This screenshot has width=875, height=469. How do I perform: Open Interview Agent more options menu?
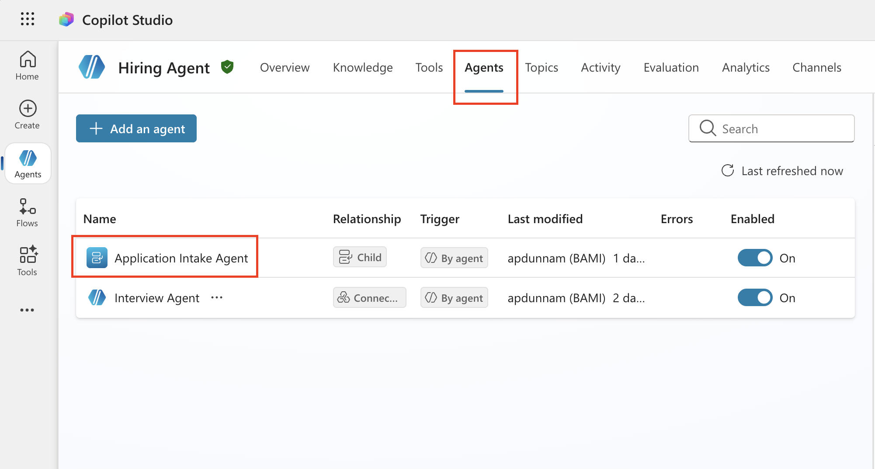click(x=217, y=298)
